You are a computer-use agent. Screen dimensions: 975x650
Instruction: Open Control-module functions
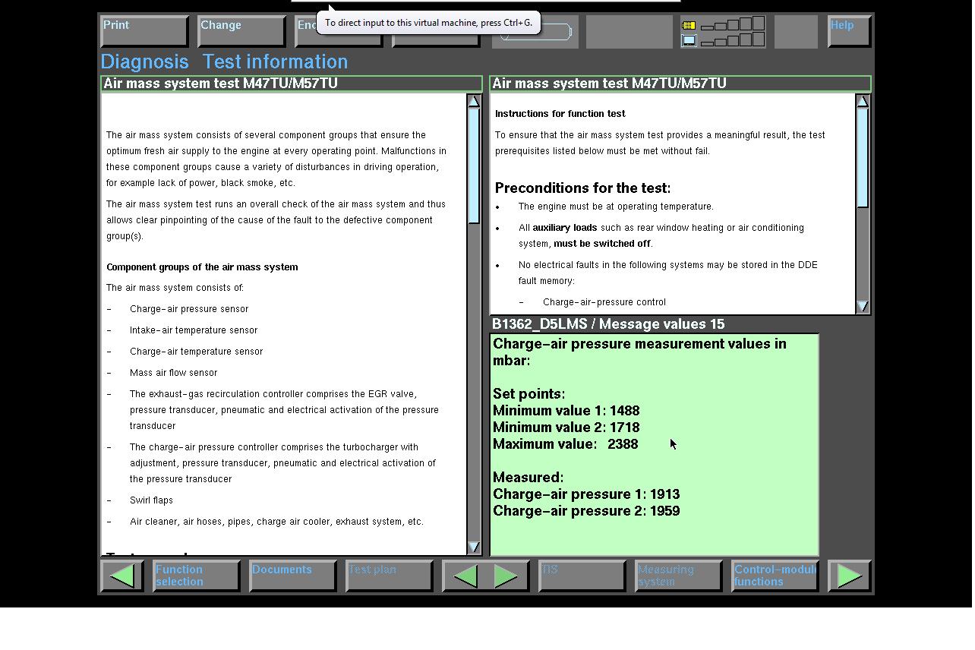click(x=775, y=576)
